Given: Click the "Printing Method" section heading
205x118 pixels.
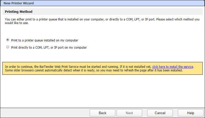Looking at the screenshot, I should (19, 12).
